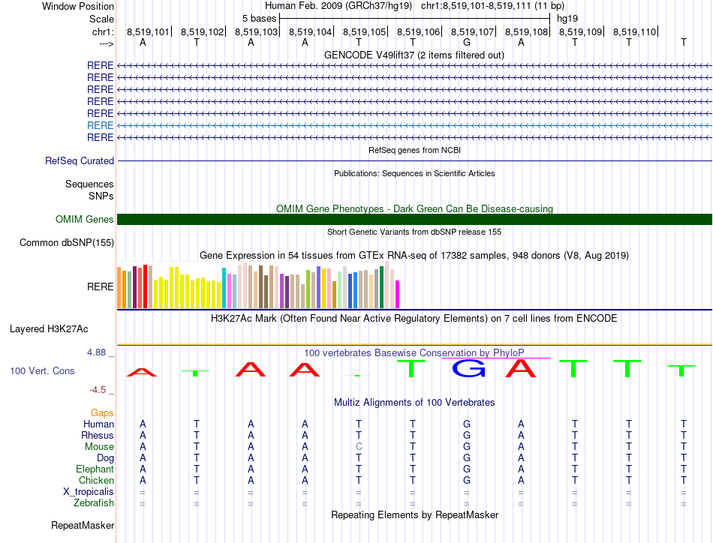Open the RefSeq Curated track label
The height and width of the screenshot is (543, 713).
[80, 160]
